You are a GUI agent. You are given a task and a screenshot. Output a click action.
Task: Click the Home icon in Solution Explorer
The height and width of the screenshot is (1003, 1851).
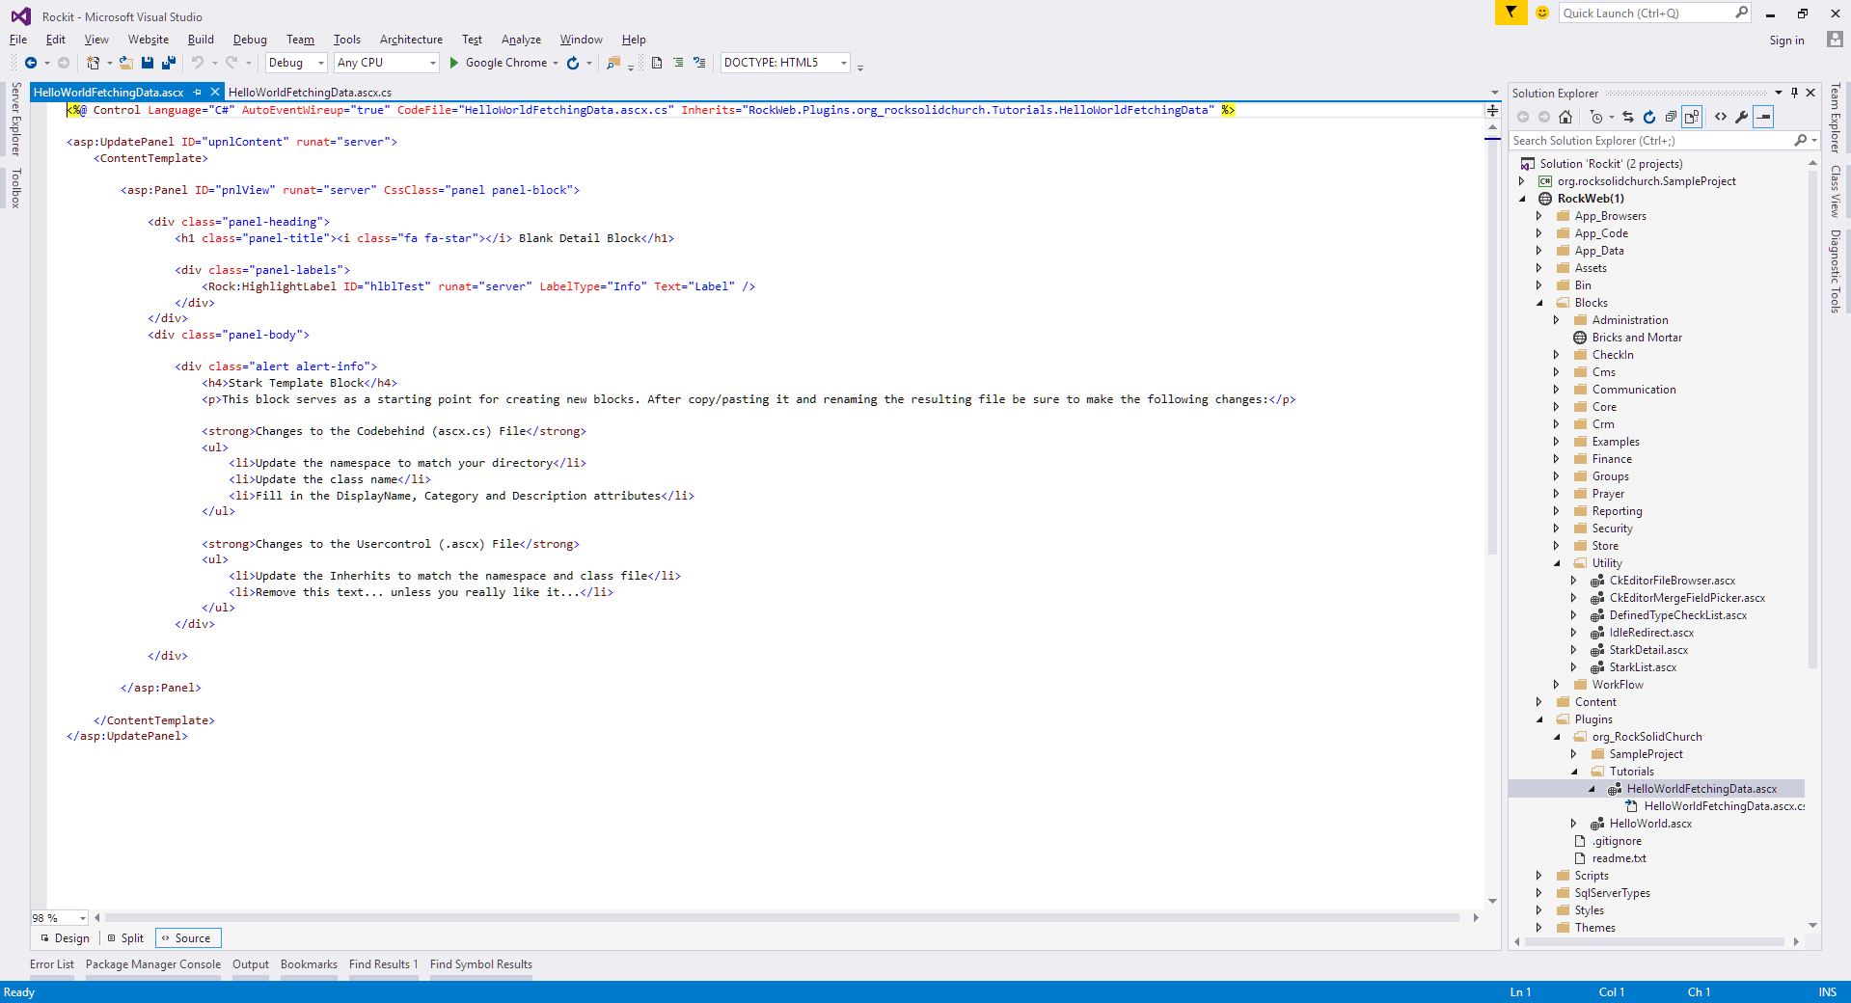click(x=1565, y=117)
